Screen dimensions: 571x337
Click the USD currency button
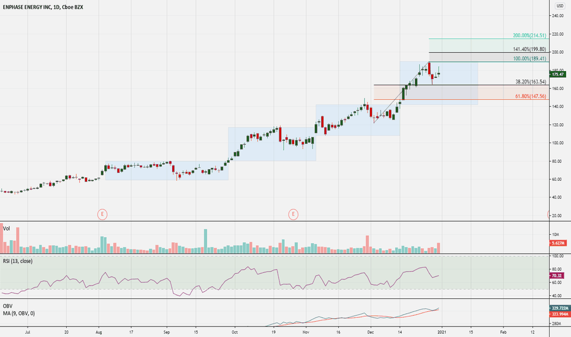pos(559,6)
